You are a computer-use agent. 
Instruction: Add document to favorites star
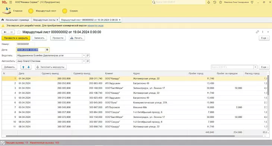[x=19, y=32]
